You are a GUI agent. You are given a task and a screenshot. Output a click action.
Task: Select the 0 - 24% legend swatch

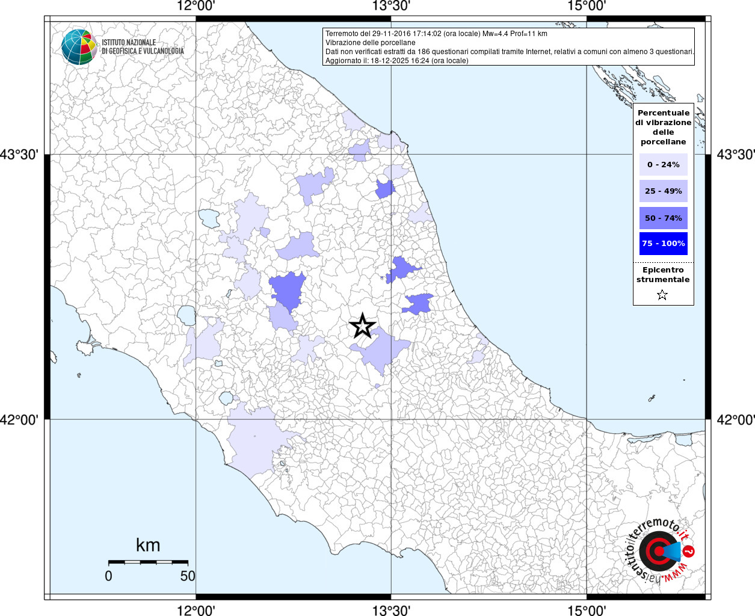coord(664,164)
